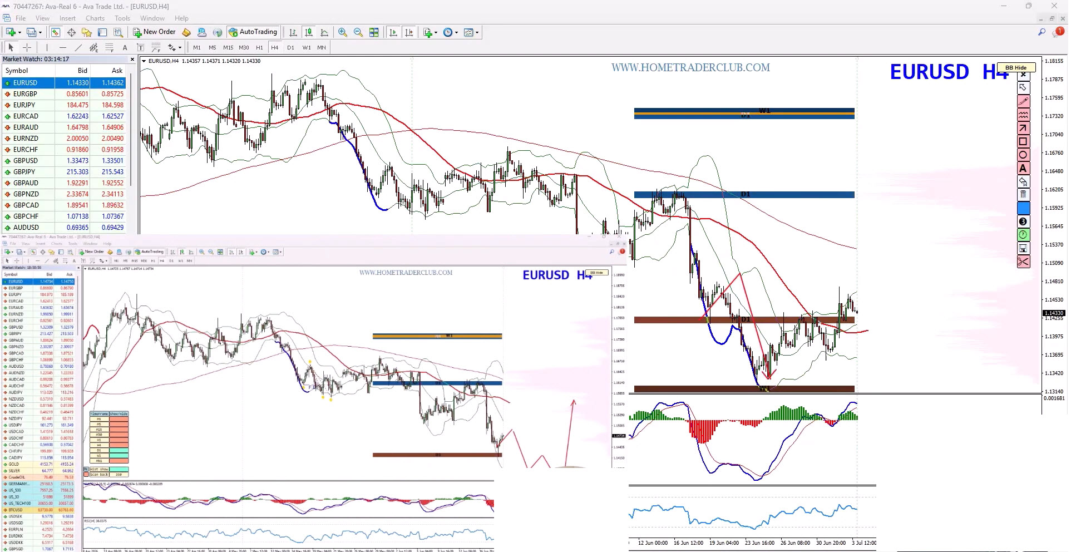Open the Insert menu
This screenshot has width=1071, height=552.
point(67,18)
